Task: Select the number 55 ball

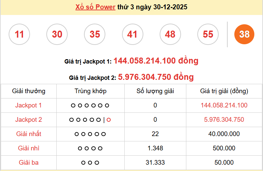Action: coord(208,34)
